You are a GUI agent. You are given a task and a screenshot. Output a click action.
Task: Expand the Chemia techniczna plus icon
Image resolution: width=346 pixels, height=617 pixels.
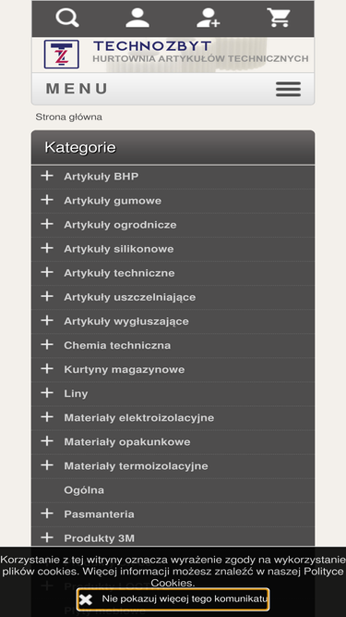tap(47, 344)
